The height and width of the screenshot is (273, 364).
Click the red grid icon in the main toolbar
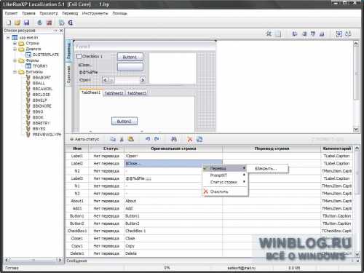tap(50, 23)
